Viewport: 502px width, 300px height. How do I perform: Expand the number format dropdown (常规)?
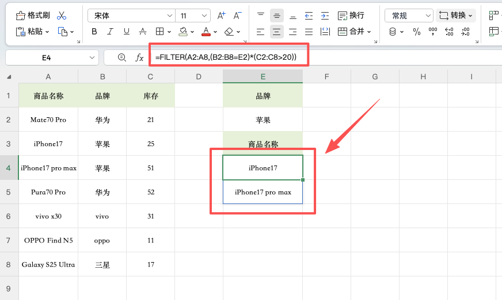(x=409, y=16)
